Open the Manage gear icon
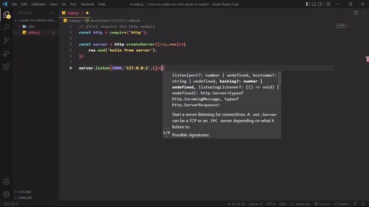369x207 pixels. [6, 194]
